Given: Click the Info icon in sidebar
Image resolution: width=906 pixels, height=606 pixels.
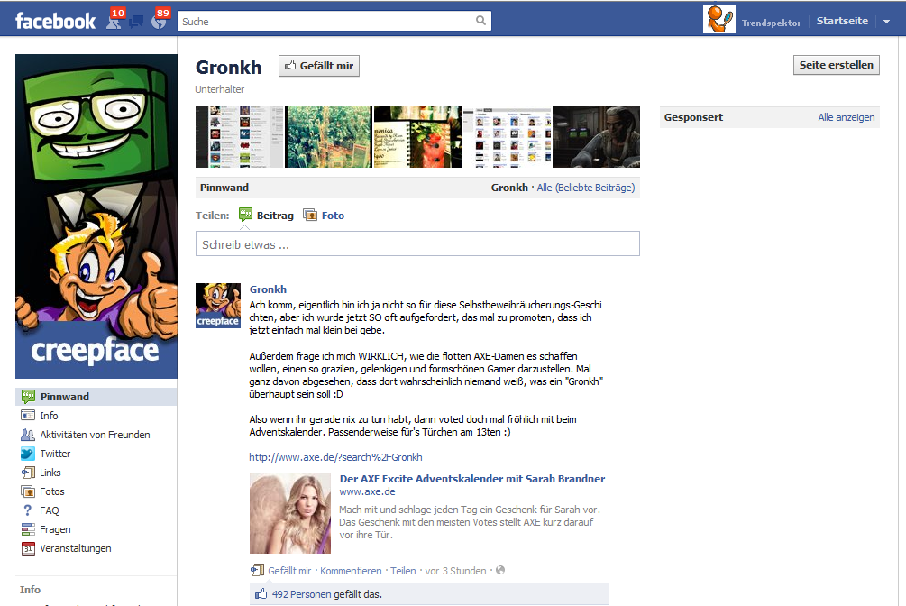Looking at the screenshot, I should [28, 415].
